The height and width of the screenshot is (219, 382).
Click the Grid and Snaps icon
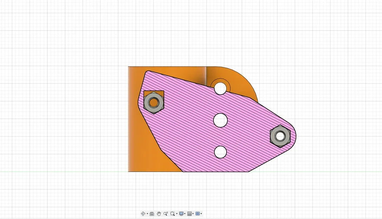coord(190,213)
